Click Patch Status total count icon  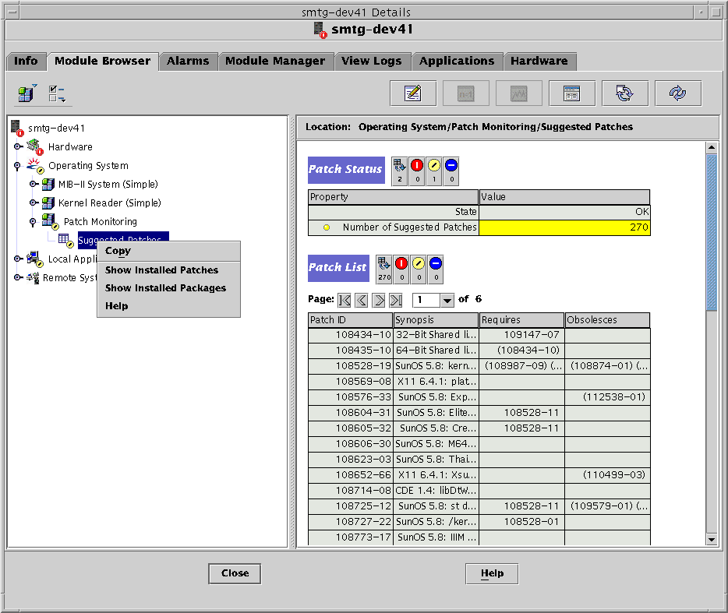pyautogui.click(x=399, y=171)
